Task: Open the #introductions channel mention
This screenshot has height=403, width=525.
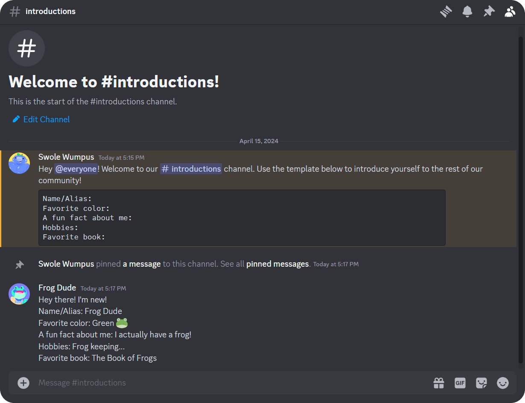Action: coord(191,169)
